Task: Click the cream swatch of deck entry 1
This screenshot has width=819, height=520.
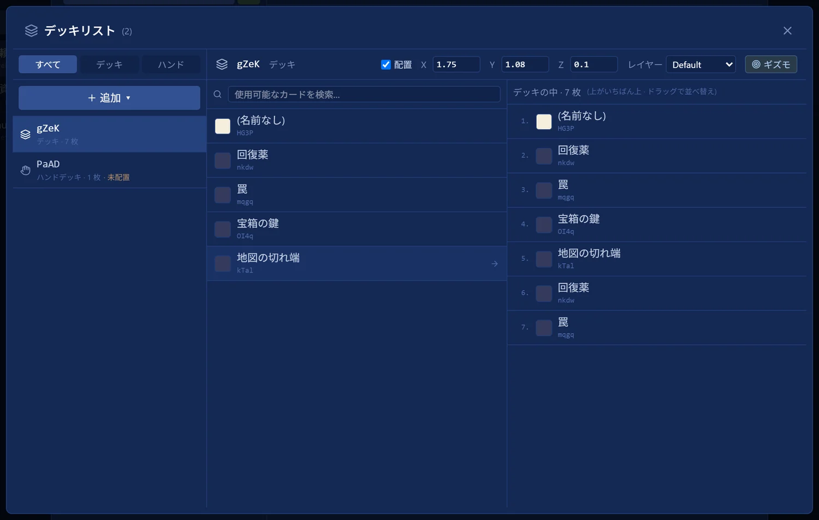Action: tap(544, 122)
